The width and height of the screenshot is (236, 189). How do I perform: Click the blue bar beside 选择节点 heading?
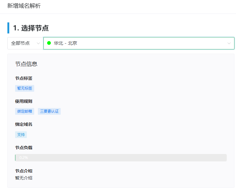(8, 28)
